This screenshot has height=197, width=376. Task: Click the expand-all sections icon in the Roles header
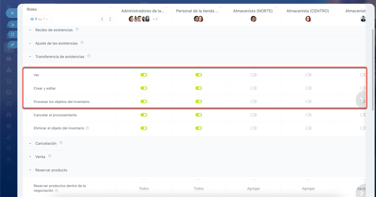point(110,19)
